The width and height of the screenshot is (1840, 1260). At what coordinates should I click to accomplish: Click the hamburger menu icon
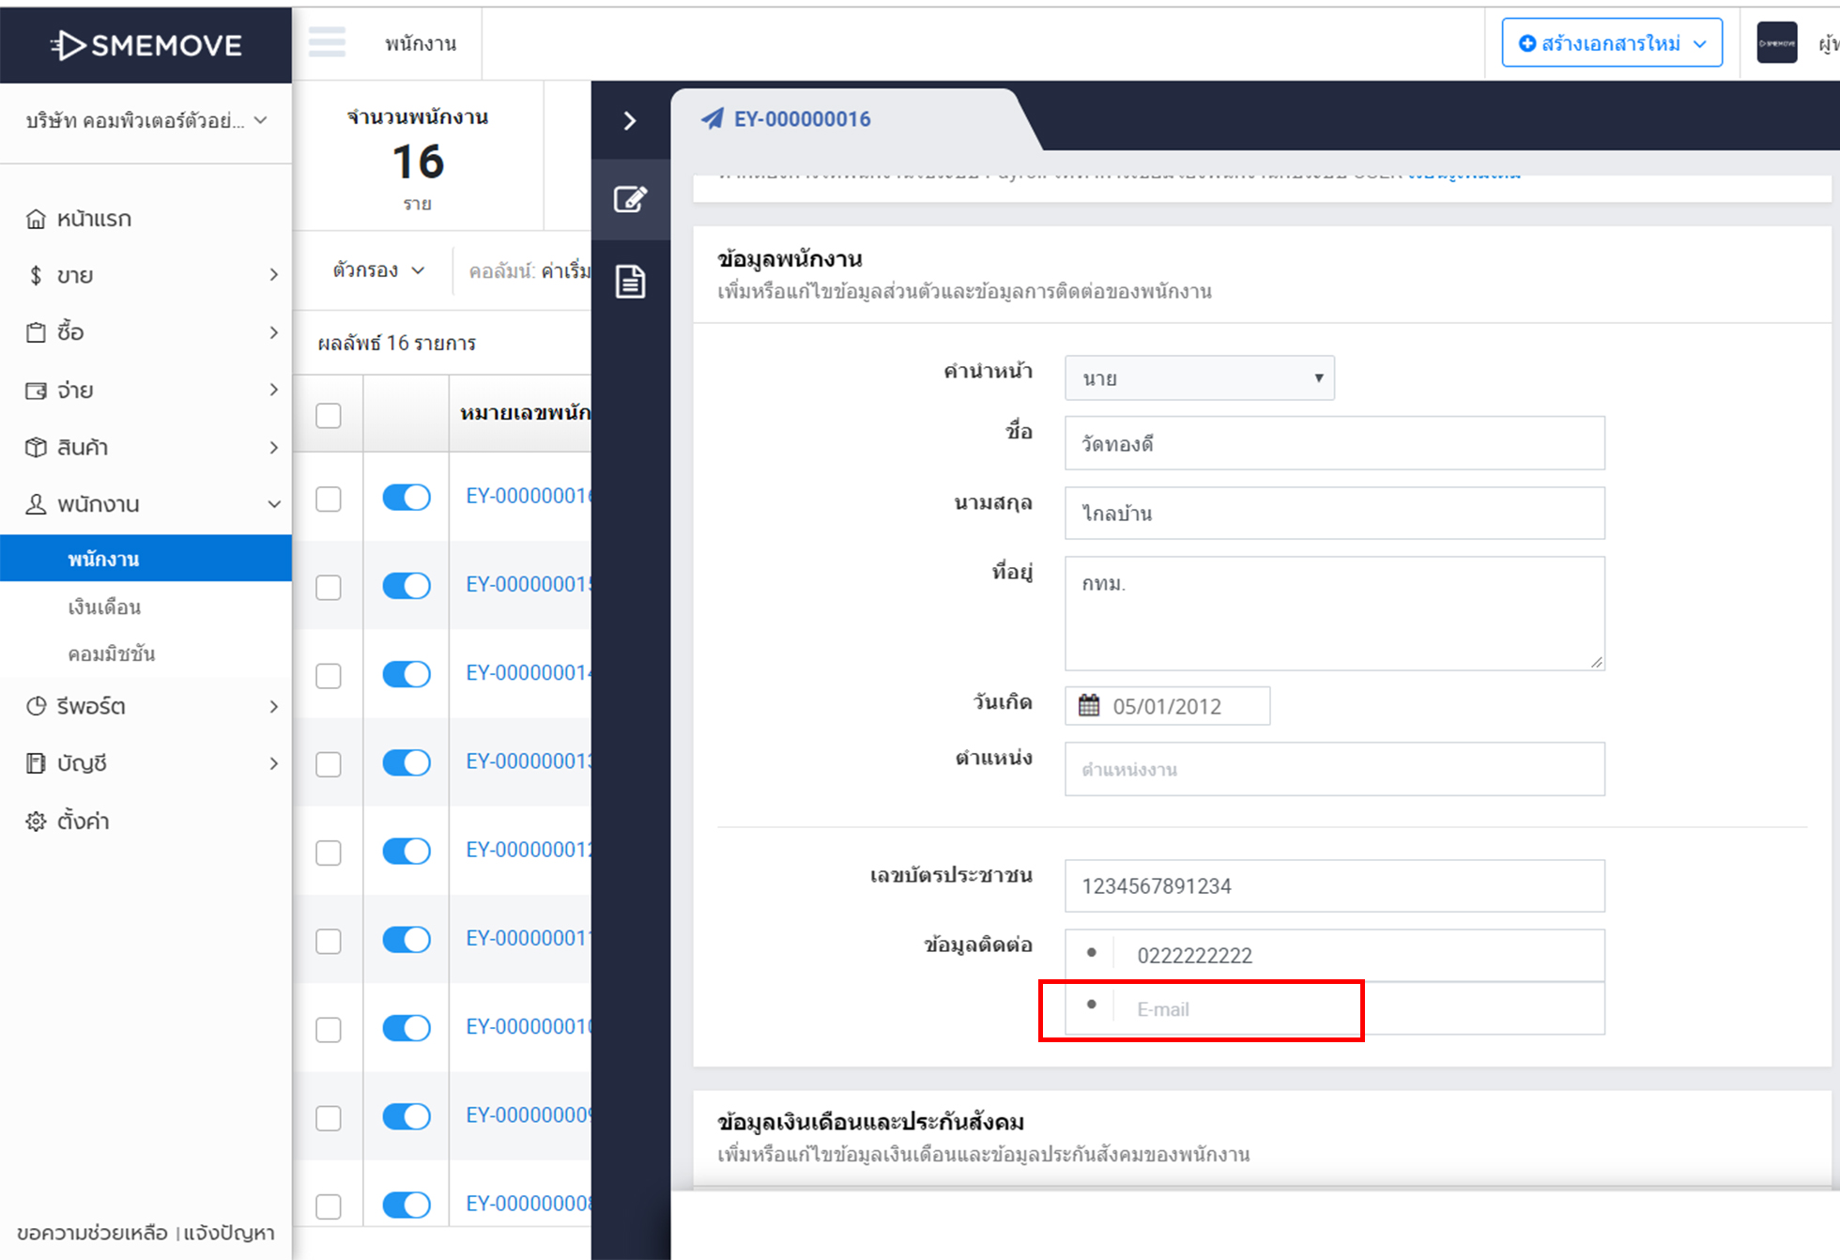coord(327,42)
